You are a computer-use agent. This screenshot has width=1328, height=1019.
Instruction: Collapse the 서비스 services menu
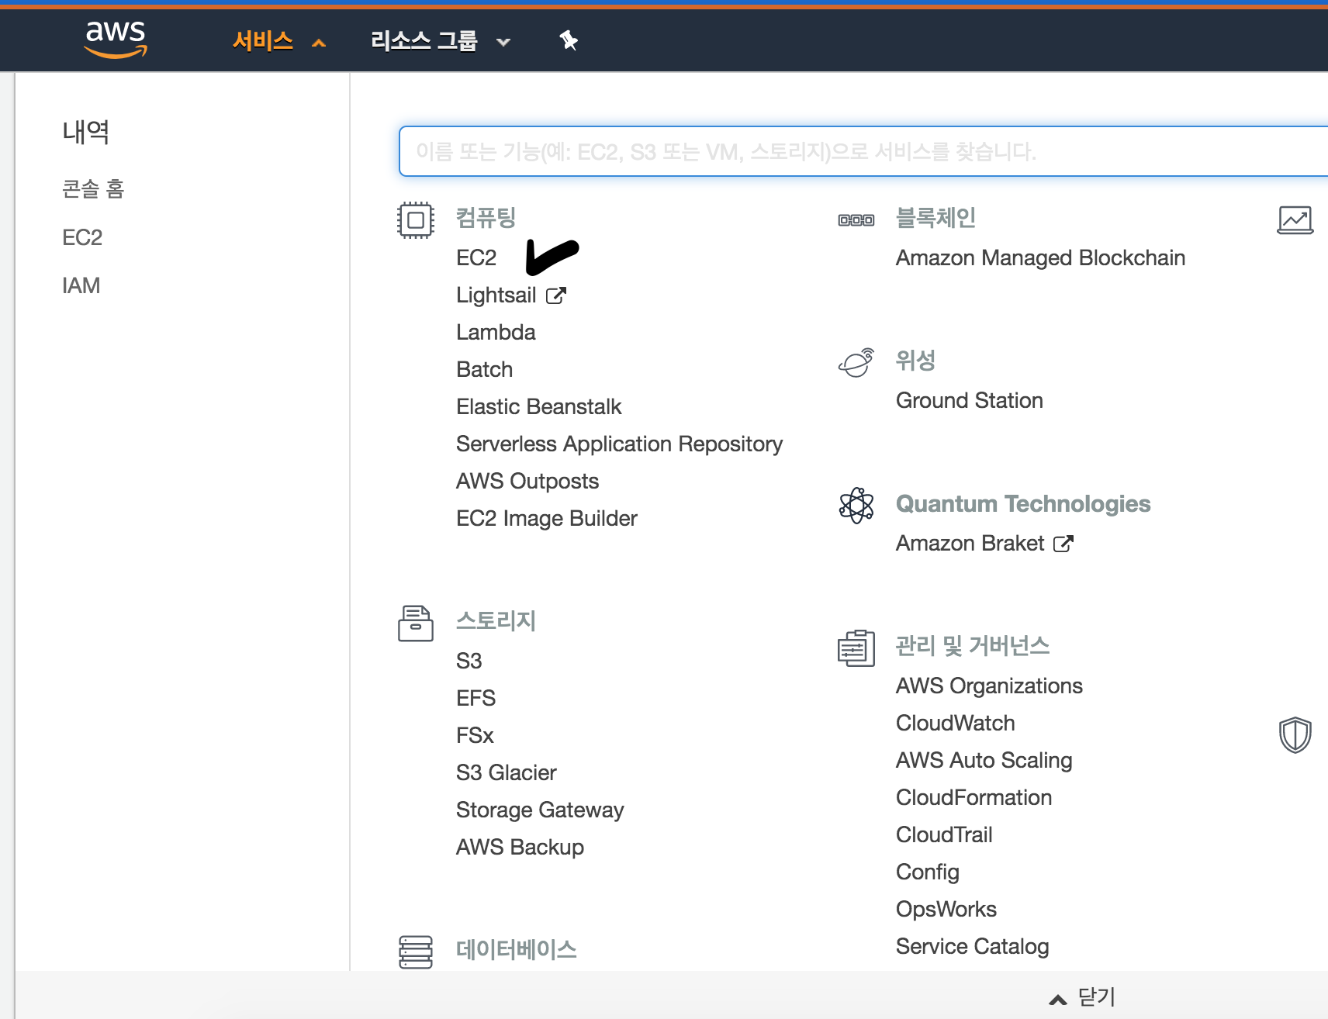[278, 40]
